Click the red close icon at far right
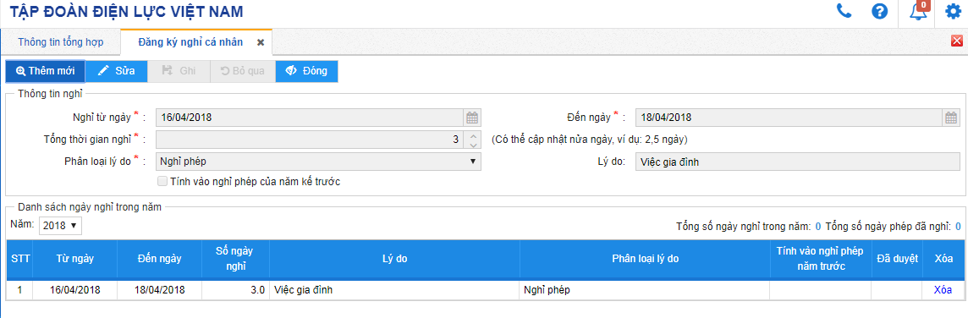 (x=958, y=41)
